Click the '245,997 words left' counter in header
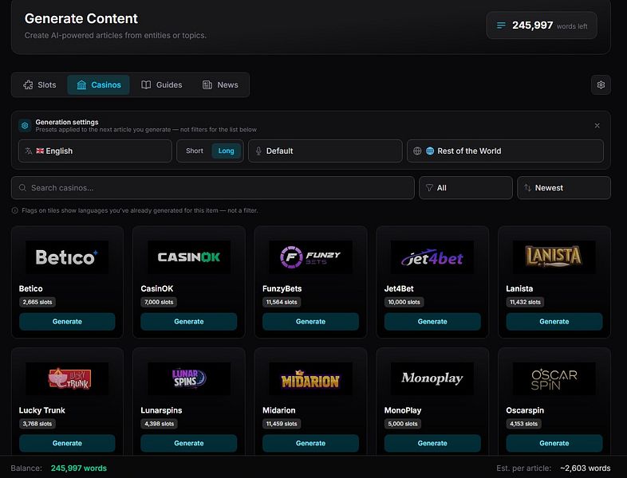Screen dimensions: 627x478 (542, 25)
